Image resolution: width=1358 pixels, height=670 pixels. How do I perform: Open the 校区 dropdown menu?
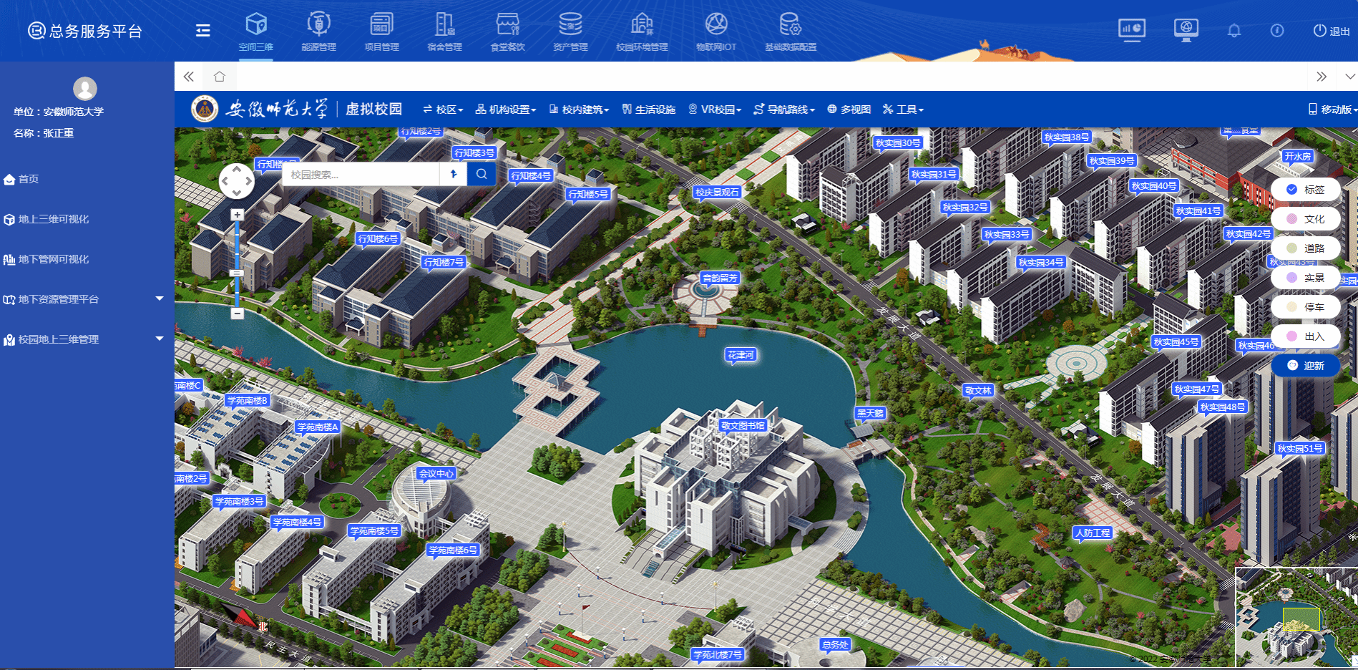click(x=443, y=110)
